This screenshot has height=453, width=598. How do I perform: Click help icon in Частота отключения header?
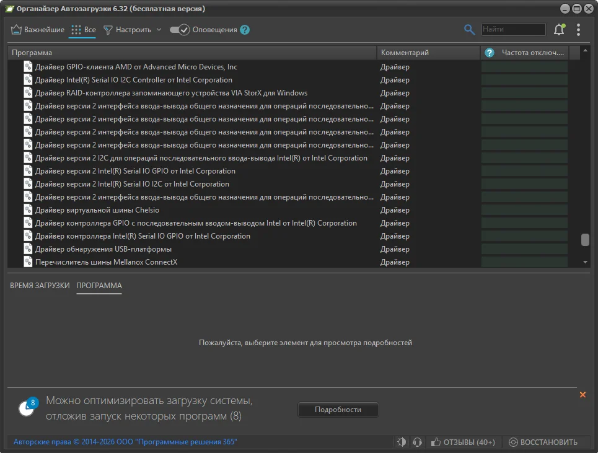[490, 53]
